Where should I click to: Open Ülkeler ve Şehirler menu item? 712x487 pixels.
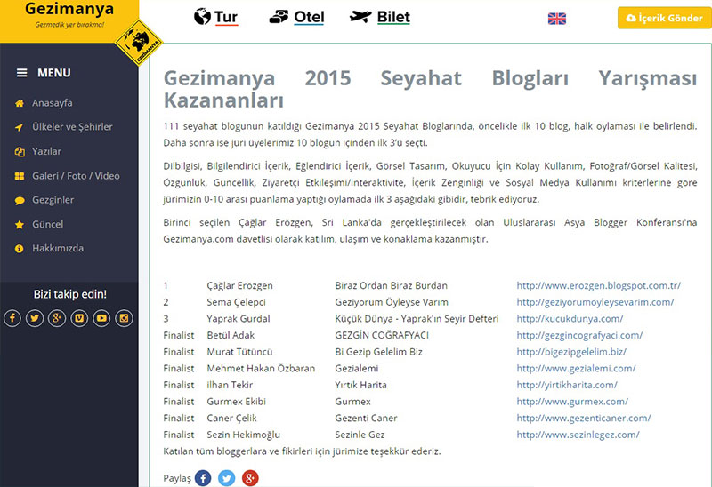point(72,127)
